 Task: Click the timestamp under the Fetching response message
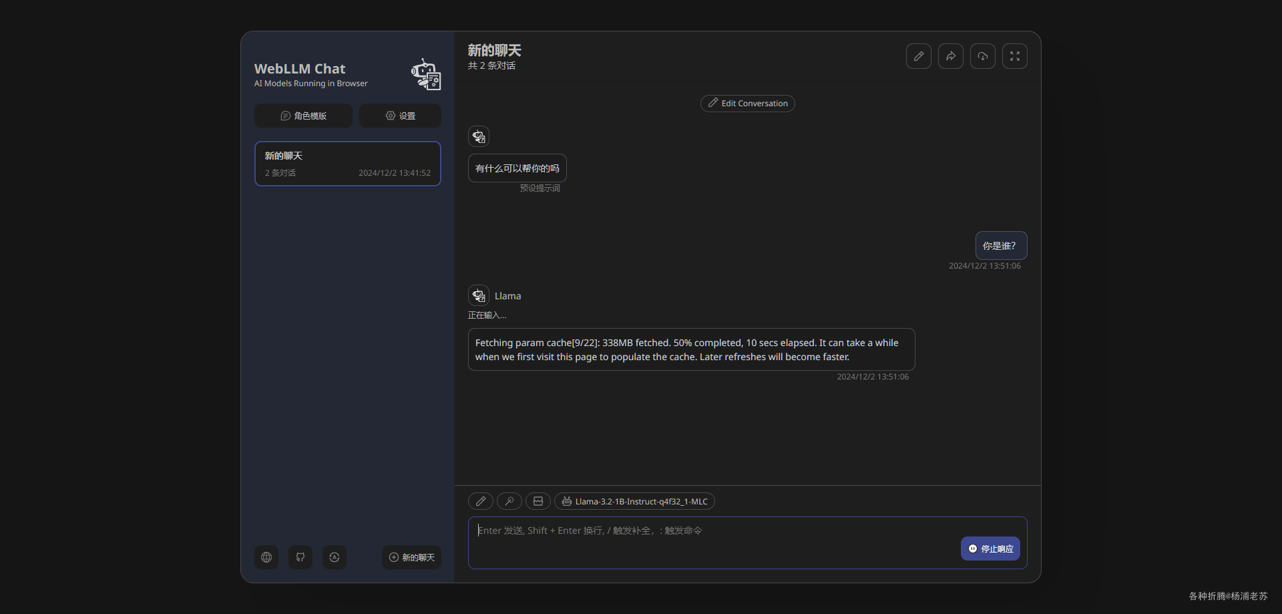[x=873, y=377]
